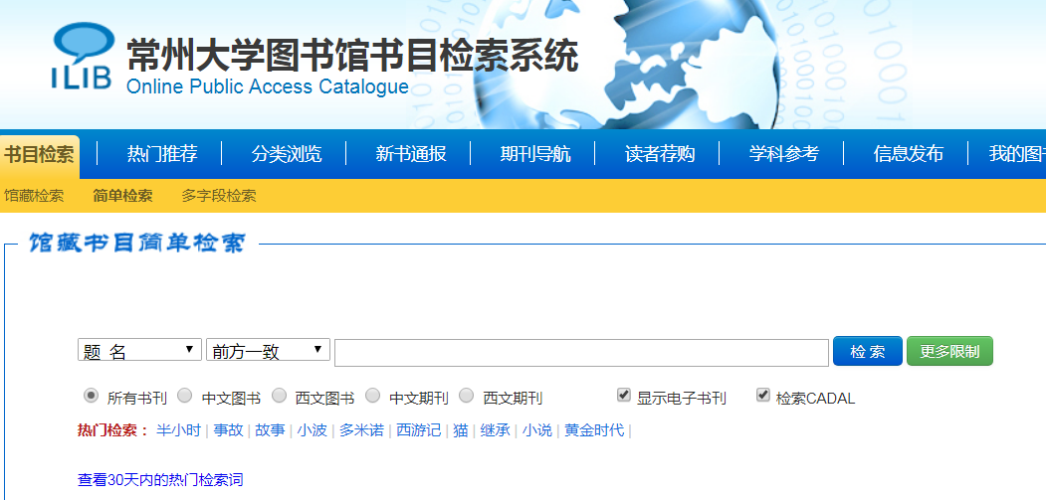
Task: Click the hot search term 事故
Action: click(228, 430)
